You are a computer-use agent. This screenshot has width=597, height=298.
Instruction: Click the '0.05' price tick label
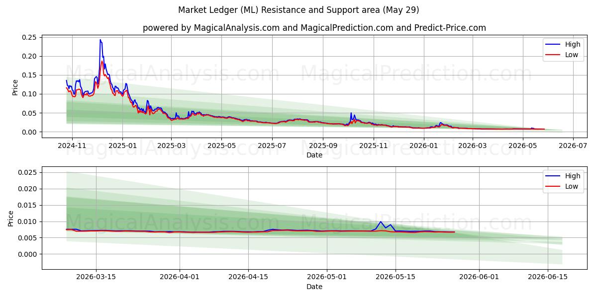pos(29,113)
